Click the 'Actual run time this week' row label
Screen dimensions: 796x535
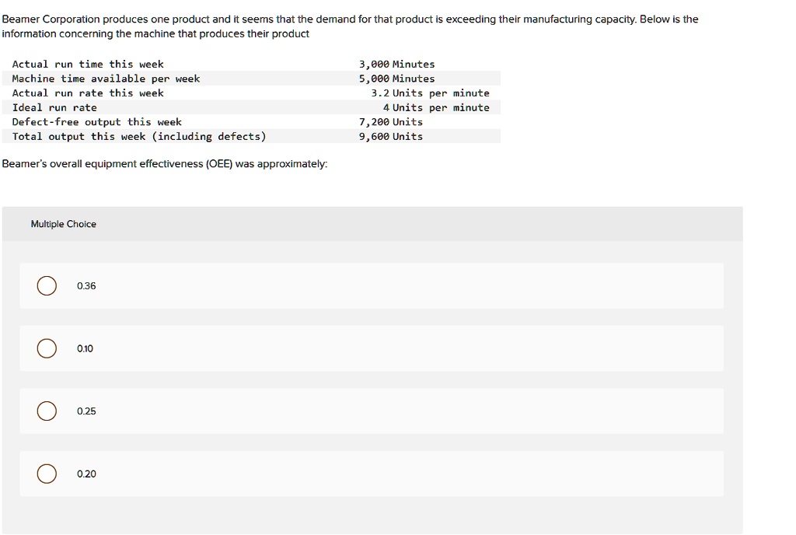[x=88, y=64]
